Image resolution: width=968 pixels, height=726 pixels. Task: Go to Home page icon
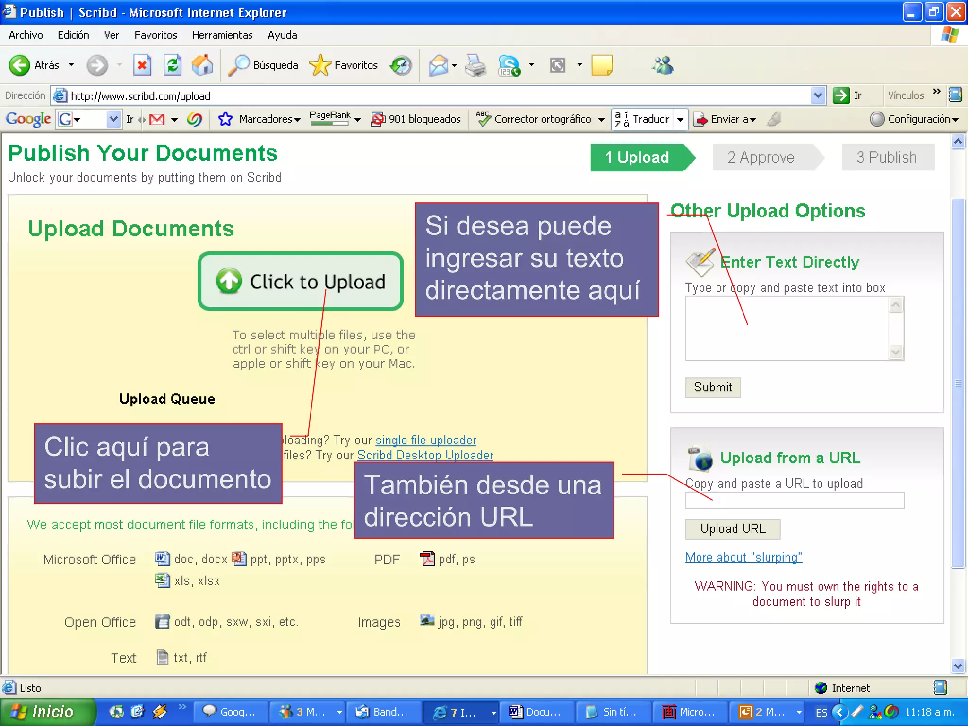click(202, 65)
